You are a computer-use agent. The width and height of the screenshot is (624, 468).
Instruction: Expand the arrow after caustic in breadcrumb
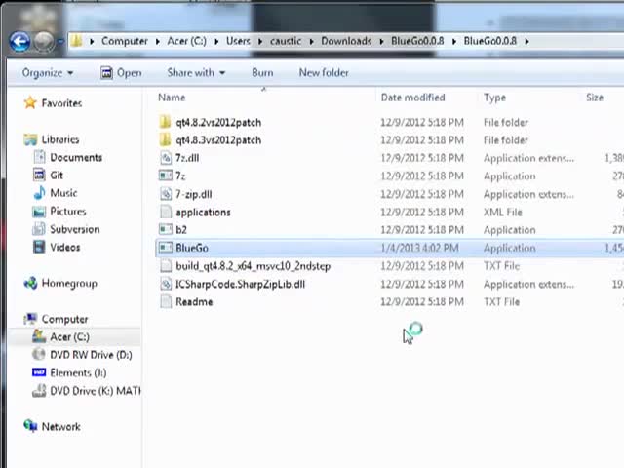tap(311, 41)
